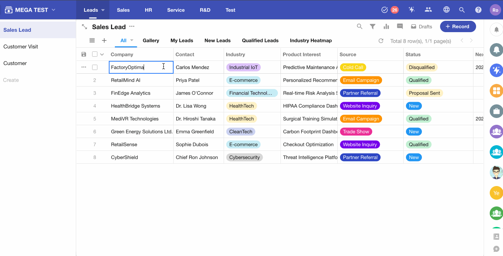Expand the MEGA TEST workspace dropdown

coord(53,10)
